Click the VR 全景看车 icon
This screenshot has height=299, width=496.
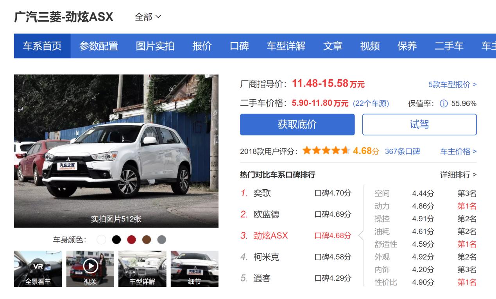(x=37, y=269)
